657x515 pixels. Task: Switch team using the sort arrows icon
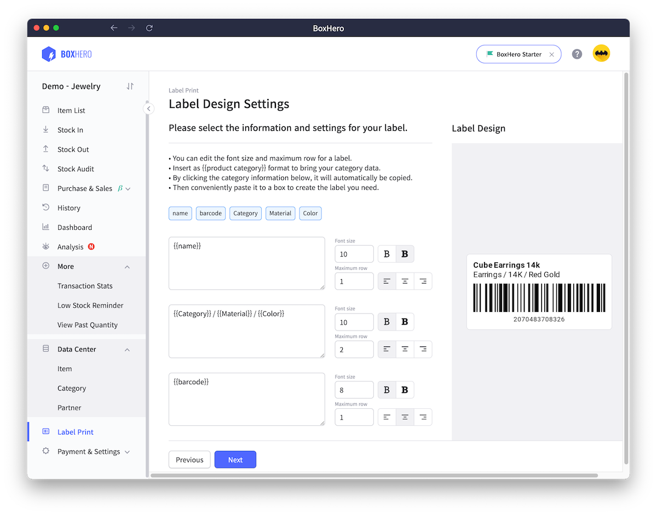coord(130,86)
